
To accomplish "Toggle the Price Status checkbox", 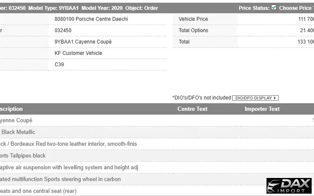I will coord(274,7).
